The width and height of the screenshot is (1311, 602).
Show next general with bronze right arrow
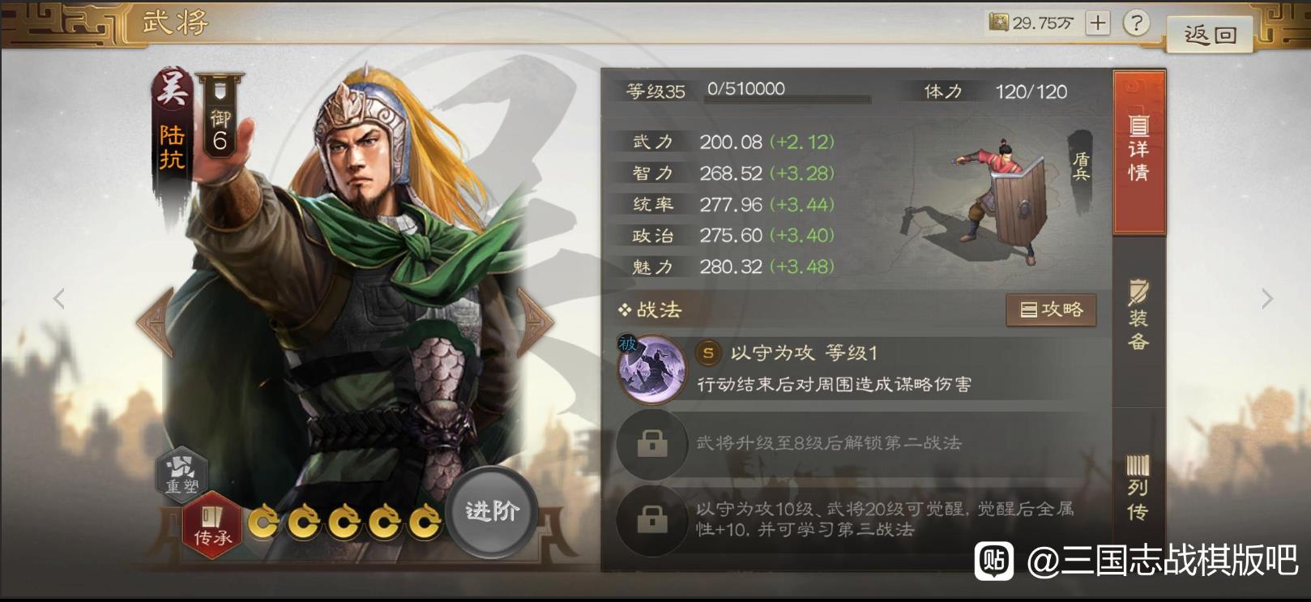535,322
